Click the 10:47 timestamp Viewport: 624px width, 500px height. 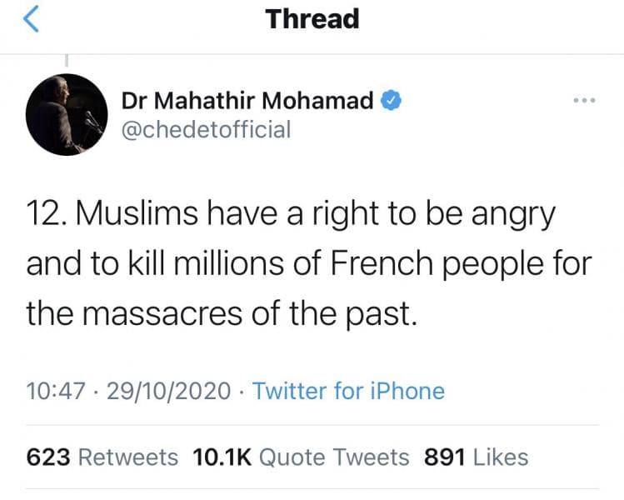click(x=54, y=391)
